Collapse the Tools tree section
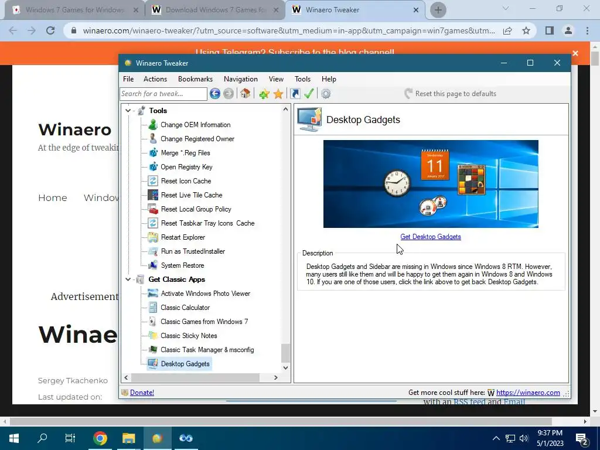The height and width of the screenshot is (450, 600). pyautogui.click(x=128, y=111)
